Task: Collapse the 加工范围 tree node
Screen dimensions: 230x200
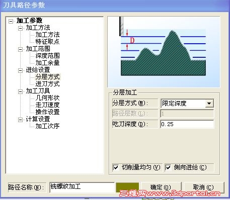Action: tap(20, 49)
